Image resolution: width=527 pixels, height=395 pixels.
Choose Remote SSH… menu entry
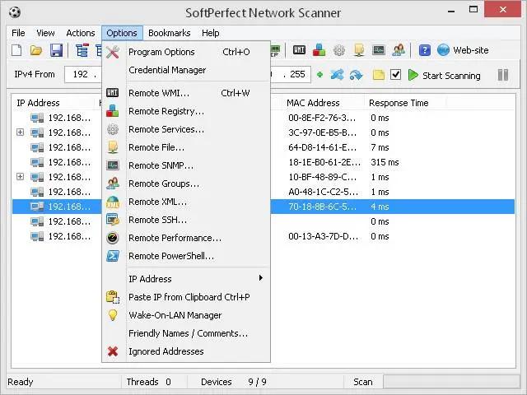pos(186,220)
